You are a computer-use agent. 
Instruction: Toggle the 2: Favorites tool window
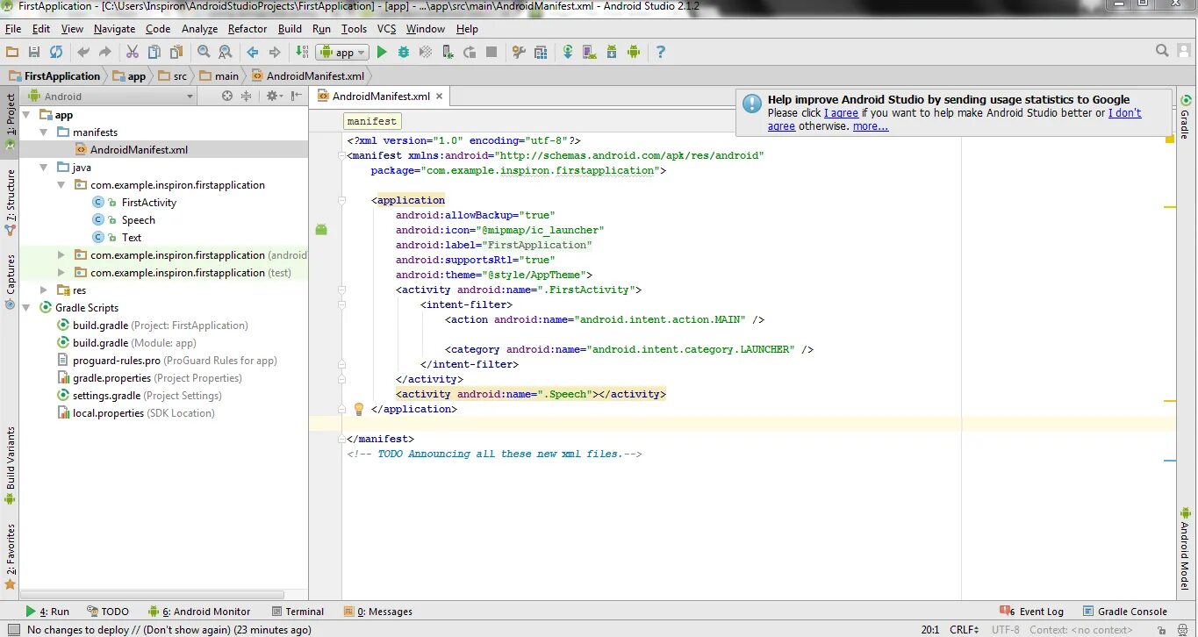coord(11,556)
